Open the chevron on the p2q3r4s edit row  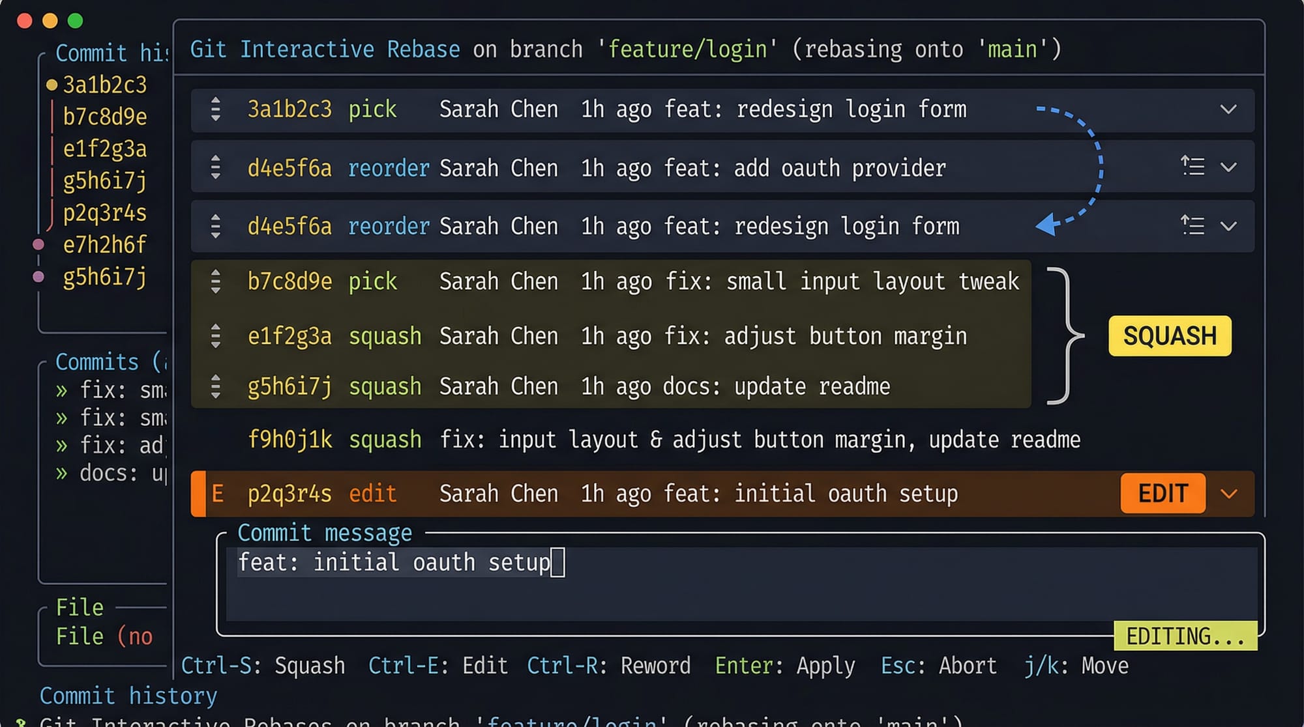coord(1230,494)
